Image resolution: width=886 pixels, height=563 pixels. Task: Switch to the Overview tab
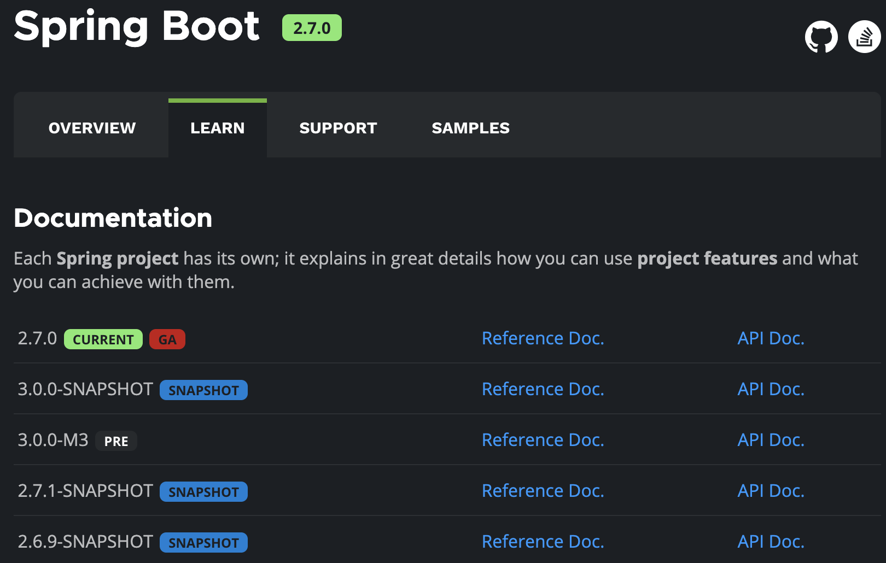pos(92,128)
